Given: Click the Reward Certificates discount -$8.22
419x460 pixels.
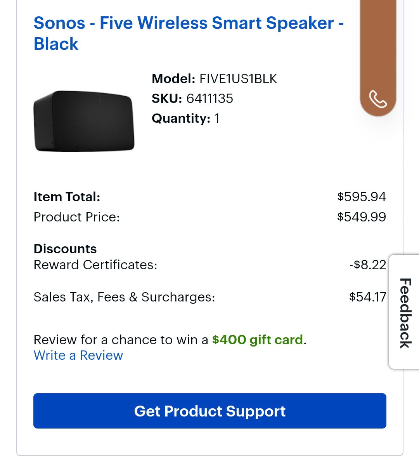Looking at the screenshot, I should (x=367, y=265).
